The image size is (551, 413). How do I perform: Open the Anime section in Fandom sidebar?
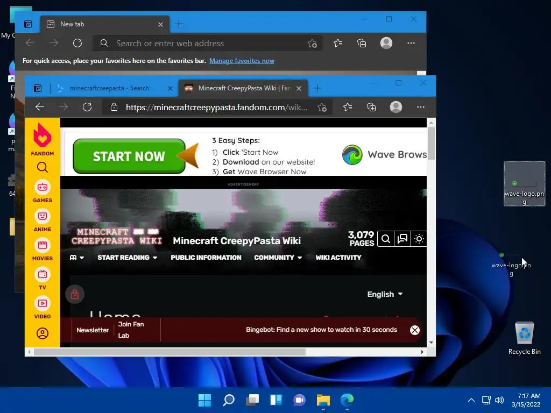42,220
